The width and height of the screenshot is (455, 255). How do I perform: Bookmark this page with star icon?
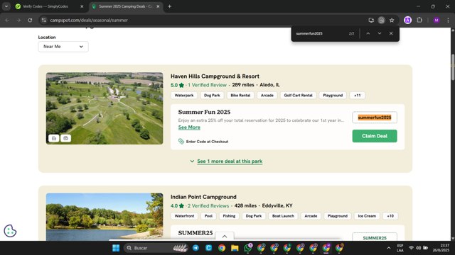point(392,21)
